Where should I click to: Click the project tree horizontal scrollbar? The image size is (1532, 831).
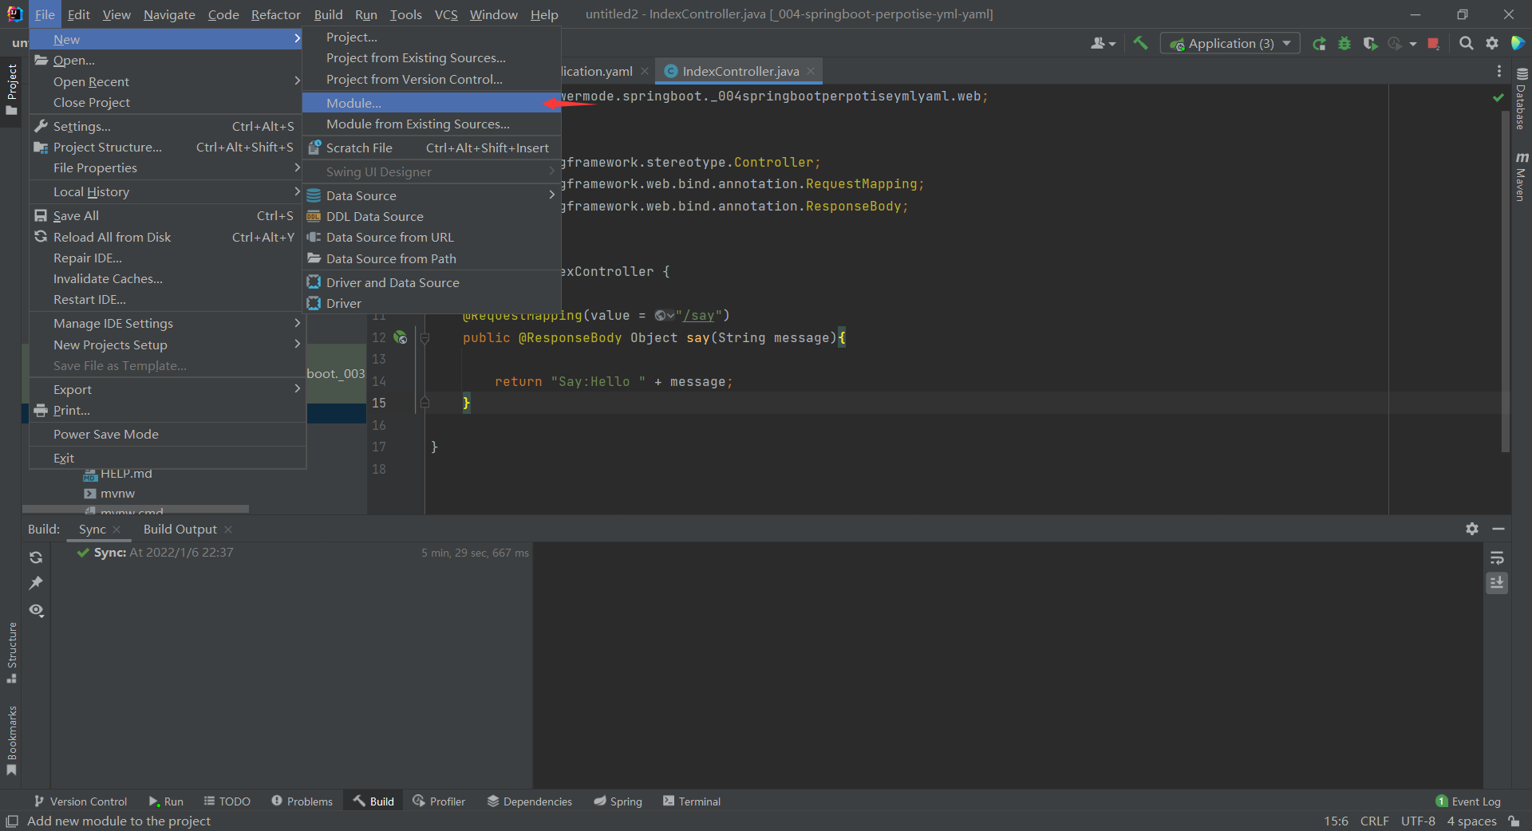click(x=136, y=509)
